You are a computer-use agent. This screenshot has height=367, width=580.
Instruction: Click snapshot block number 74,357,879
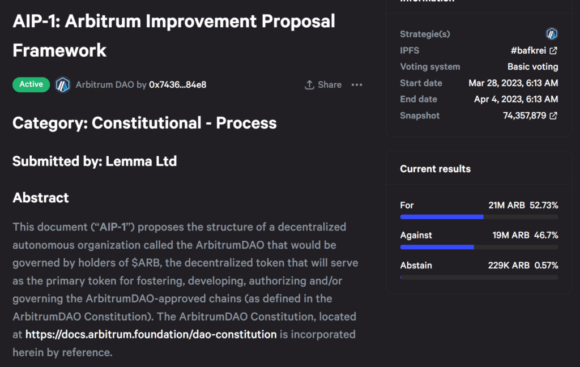(524, 116)
